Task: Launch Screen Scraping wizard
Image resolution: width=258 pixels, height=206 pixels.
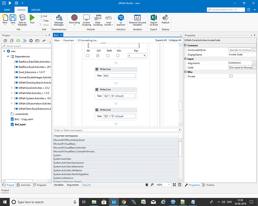Action: click(x=87, y=20)
